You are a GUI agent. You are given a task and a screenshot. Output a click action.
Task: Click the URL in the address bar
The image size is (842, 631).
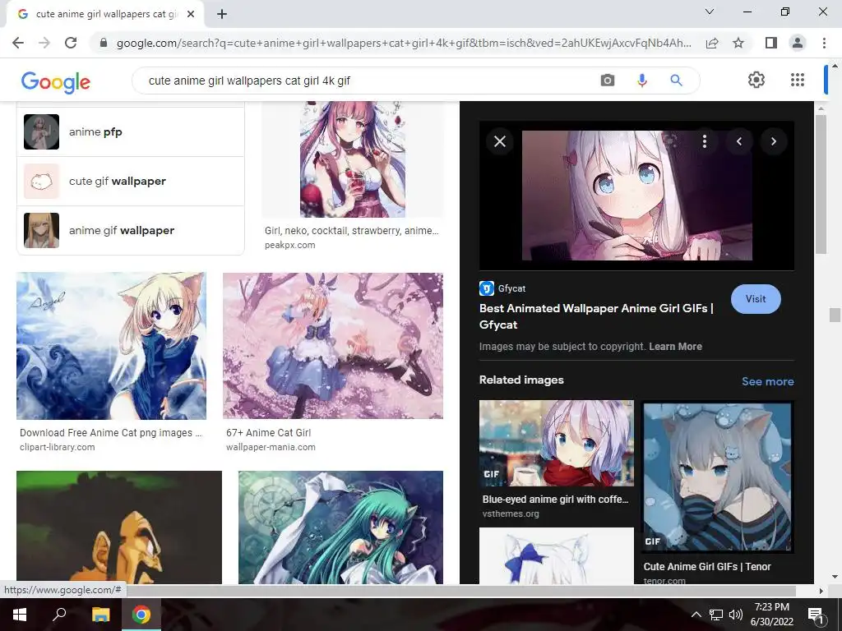pyautogui.click(x=404, y=43)
